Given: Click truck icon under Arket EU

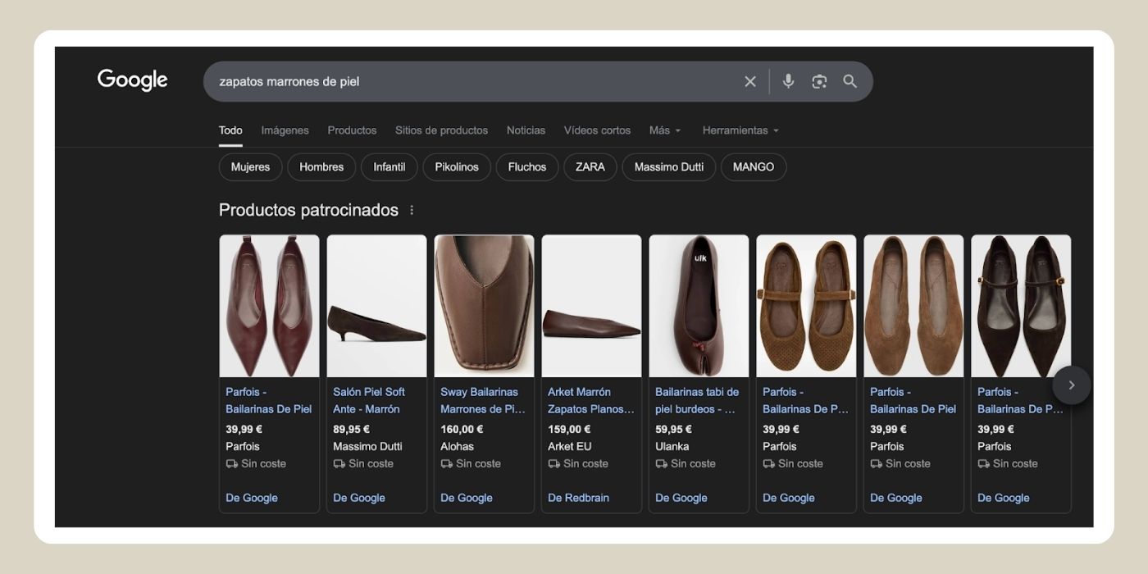Looking at the screenshot, I should click(x=554, y=463).
